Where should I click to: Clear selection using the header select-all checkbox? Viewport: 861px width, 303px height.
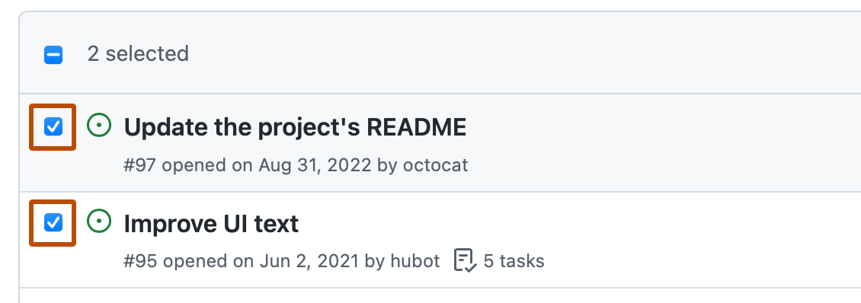[x=53, y=55]
